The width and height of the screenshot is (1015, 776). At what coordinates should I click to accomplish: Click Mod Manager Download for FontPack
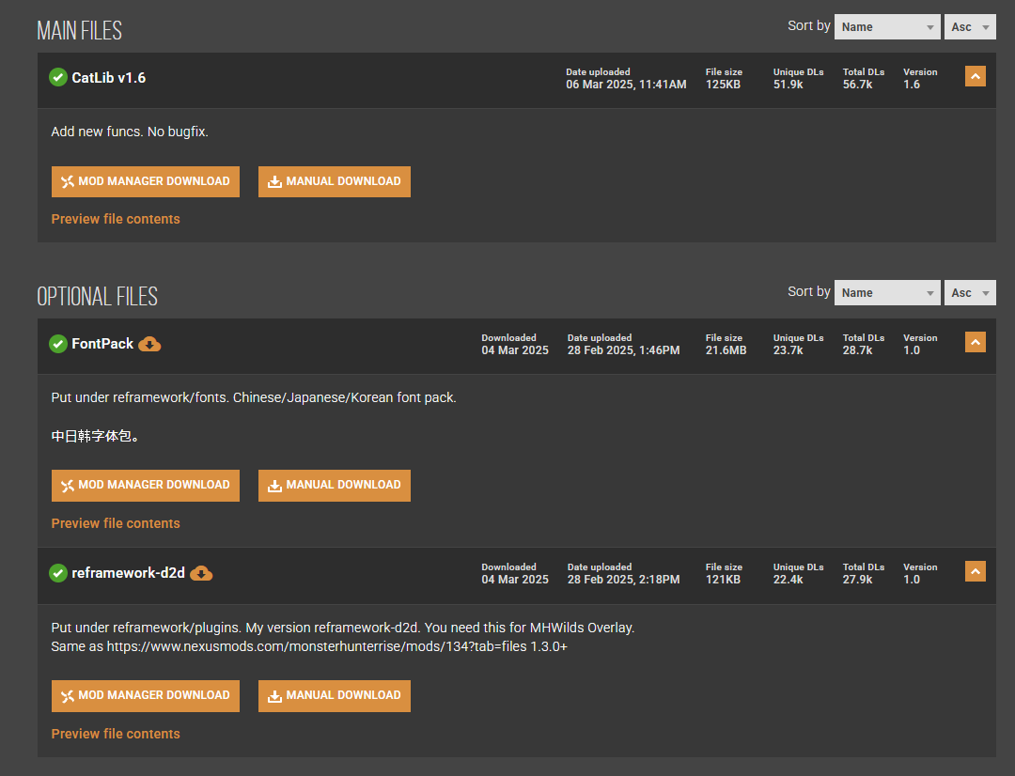pyautogui.click(x=146, y=486)
